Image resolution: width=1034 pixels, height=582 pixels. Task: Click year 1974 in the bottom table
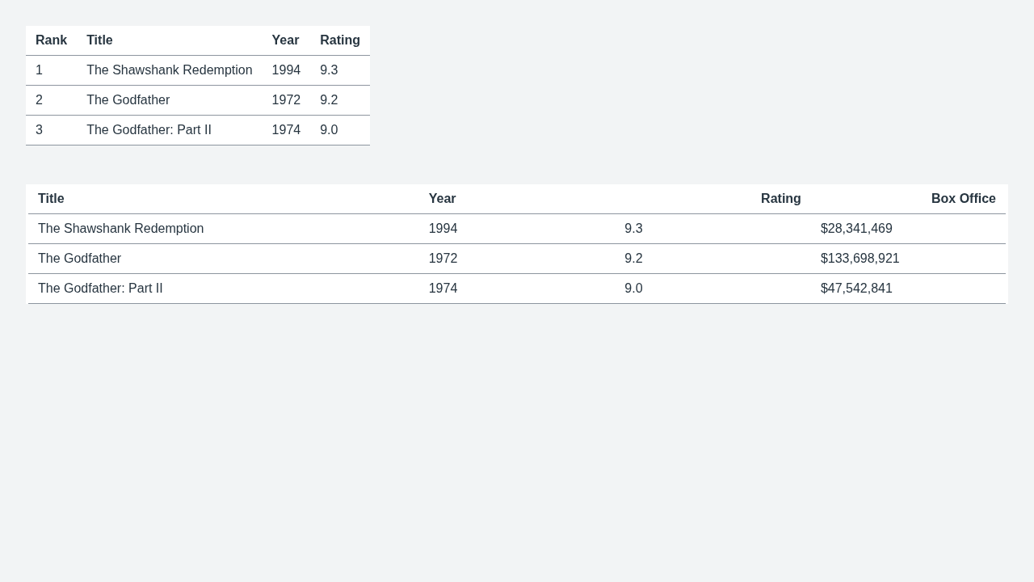click(x=443, y=289)
